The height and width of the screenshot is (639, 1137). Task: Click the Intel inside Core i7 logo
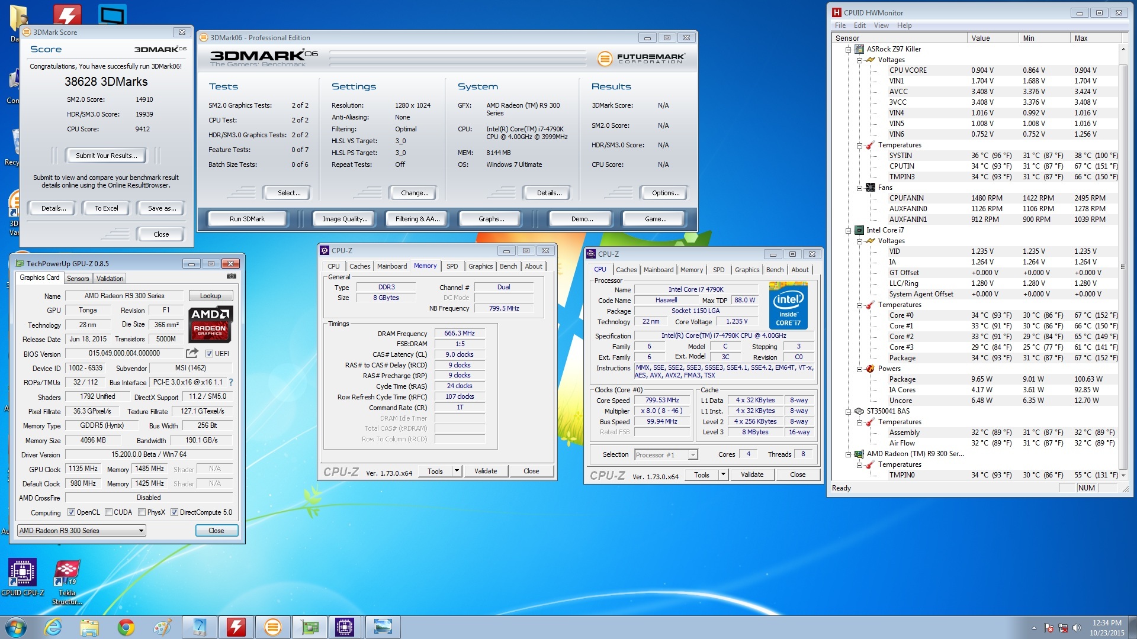[x=788, y=306]
